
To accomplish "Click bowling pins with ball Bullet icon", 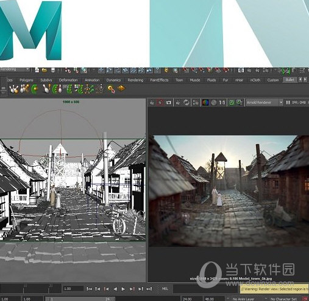I will click(x=14, y=89).
